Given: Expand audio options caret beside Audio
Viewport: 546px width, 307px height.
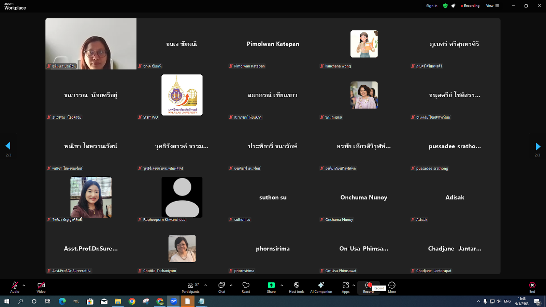Looking at the screenshot, I should (x=24, y=285).
